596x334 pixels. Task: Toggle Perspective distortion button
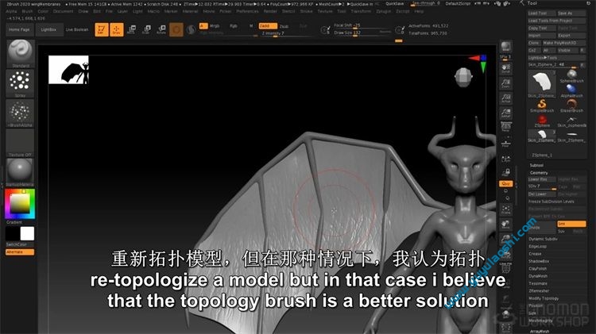(x=505, y=127)
